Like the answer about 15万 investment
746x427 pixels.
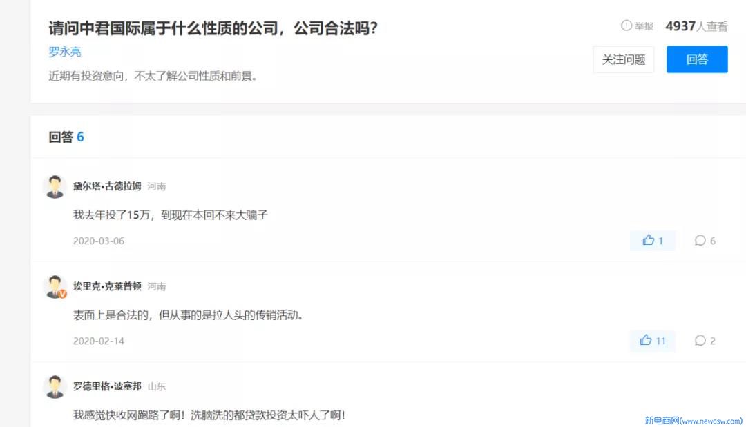(x=652, y=241)
